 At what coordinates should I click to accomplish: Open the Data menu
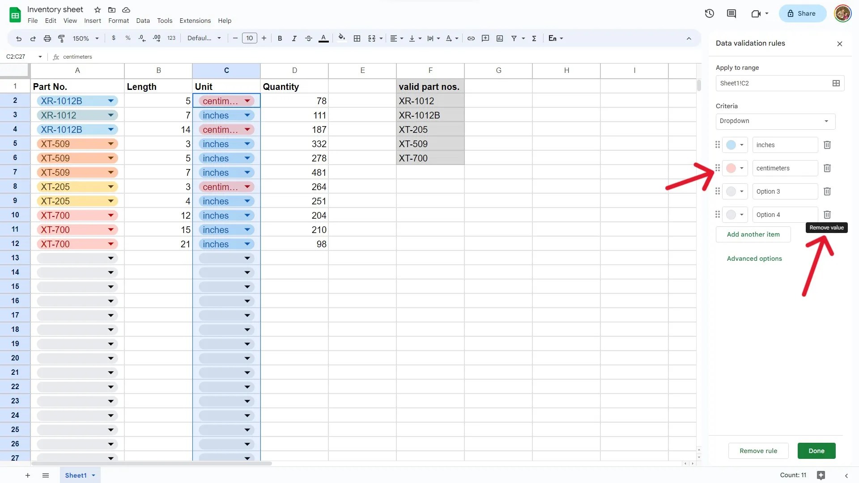click(143, 21)
